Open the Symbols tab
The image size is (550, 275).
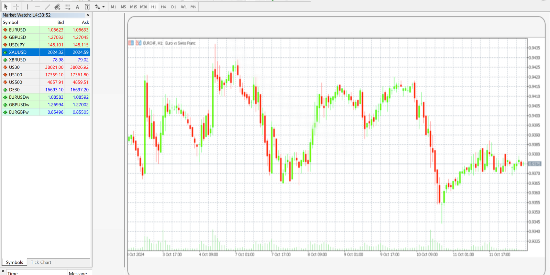click(14, 262)
